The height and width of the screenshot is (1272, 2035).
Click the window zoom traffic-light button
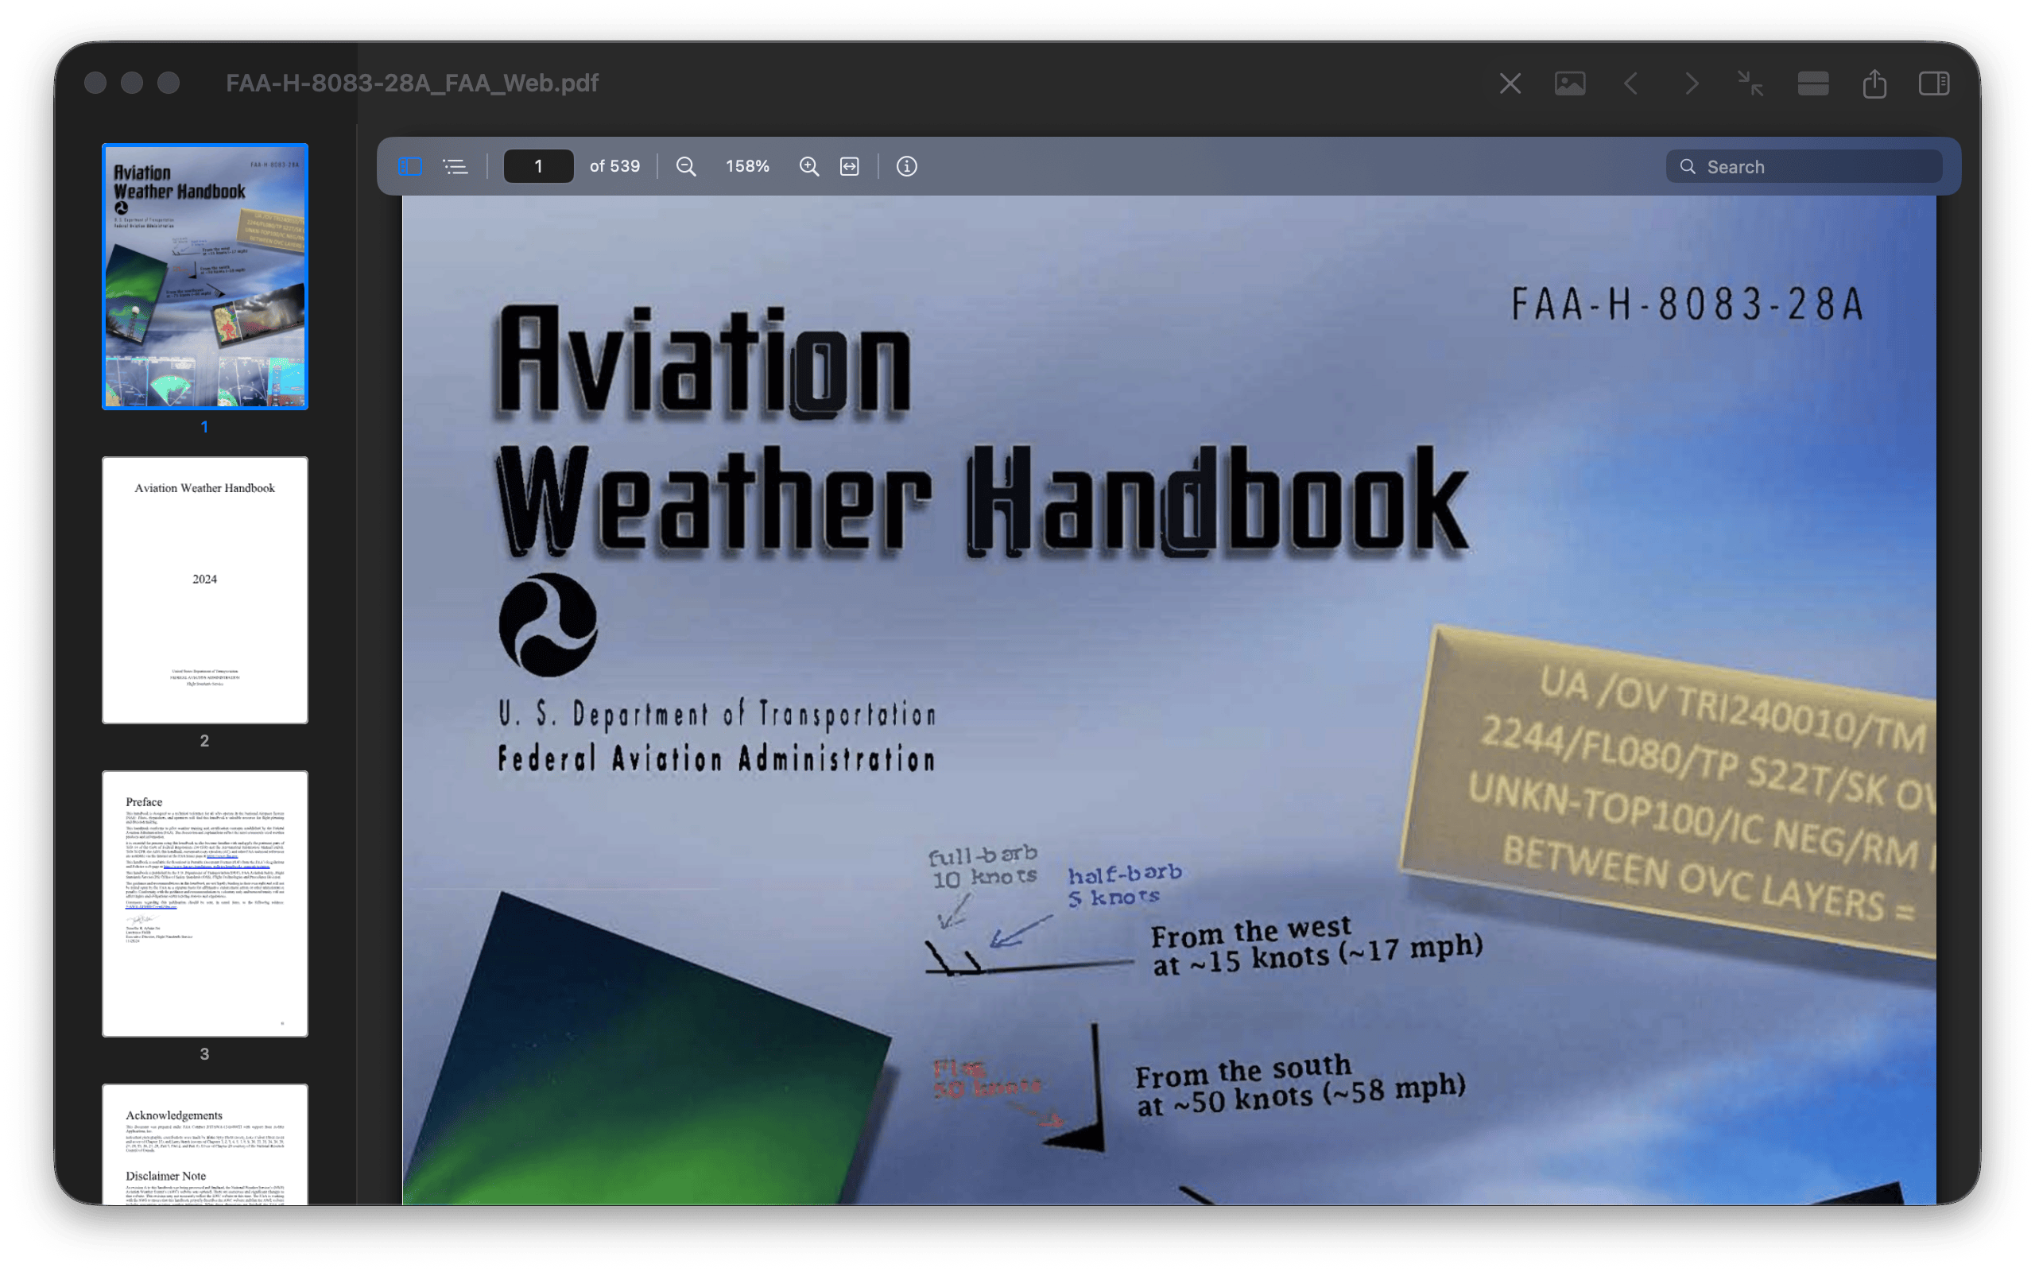pos(169,83)
